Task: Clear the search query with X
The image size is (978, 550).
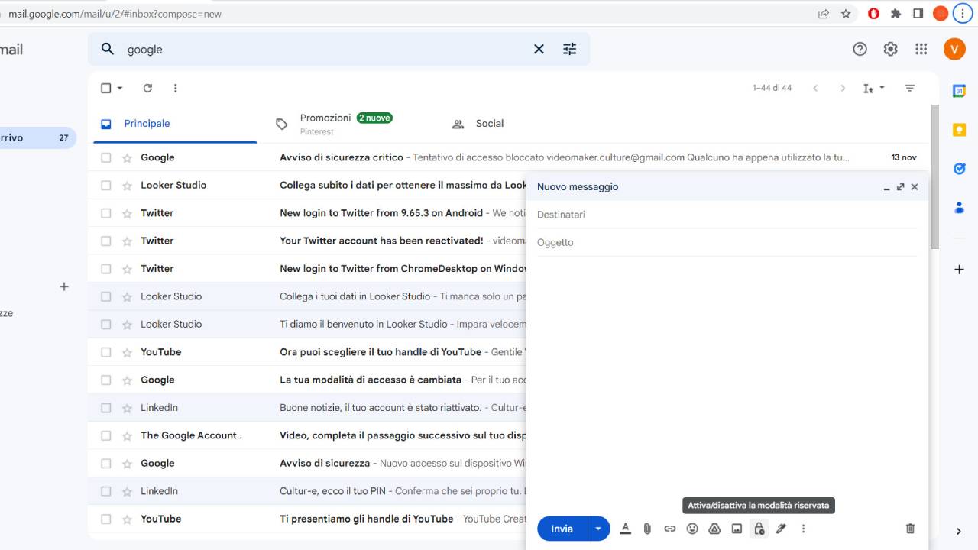Action: pos(539,49)
